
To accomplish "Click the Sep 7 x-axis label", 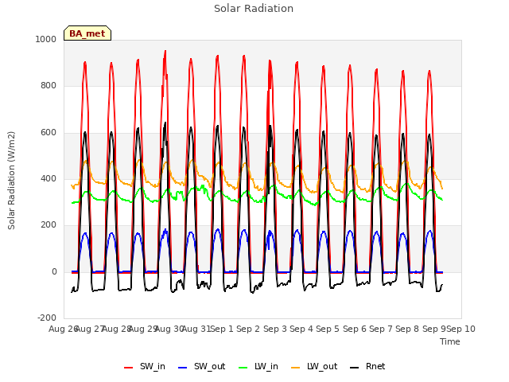I will pos(381,329).
